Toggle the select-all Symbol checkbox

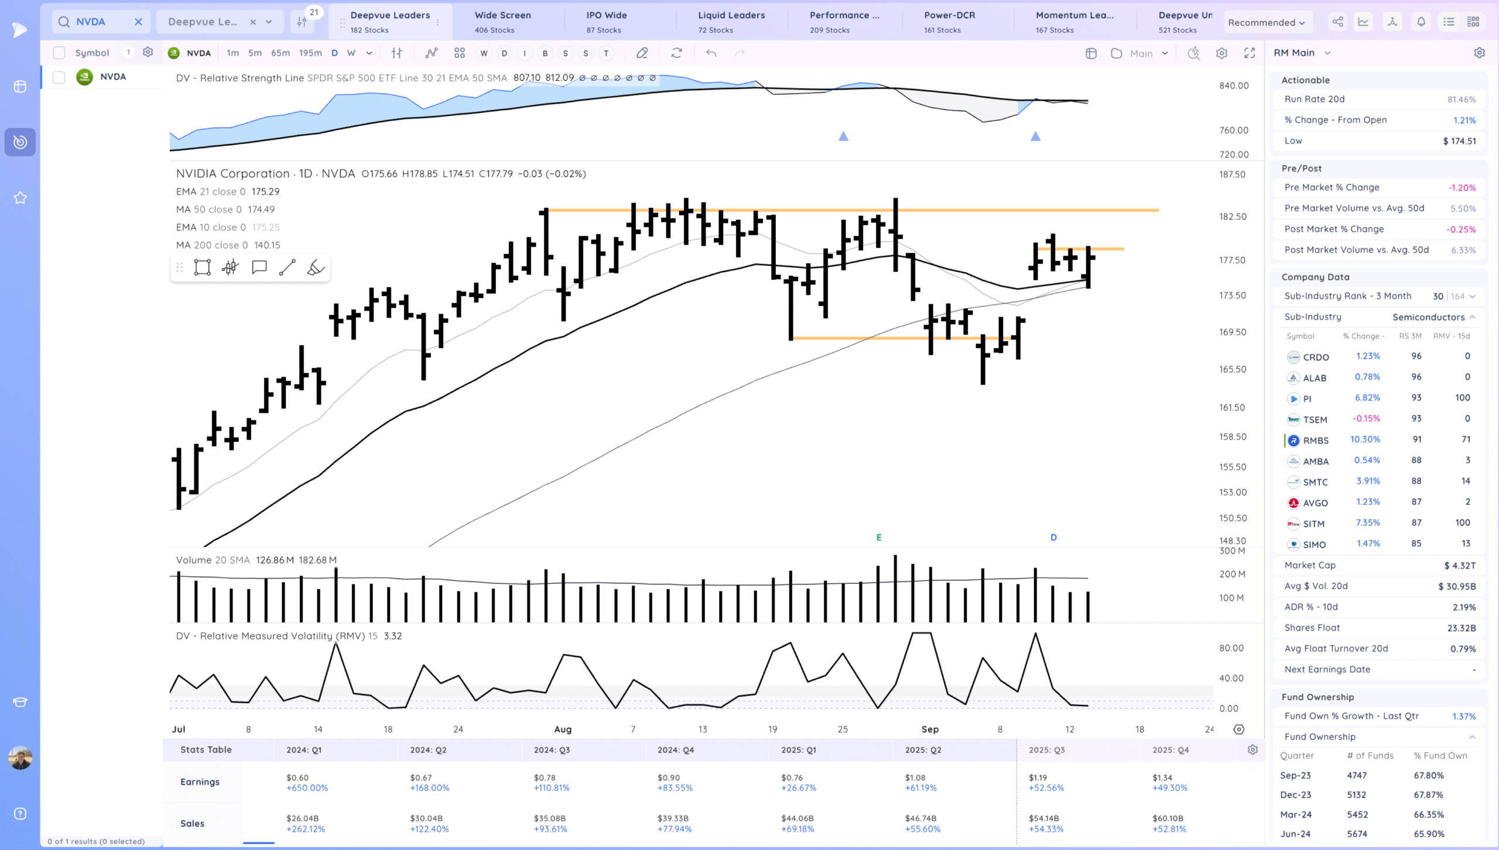tap(59, 53)
